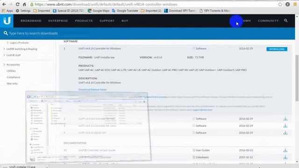Click the URL in the address bar

pos(106,4)
